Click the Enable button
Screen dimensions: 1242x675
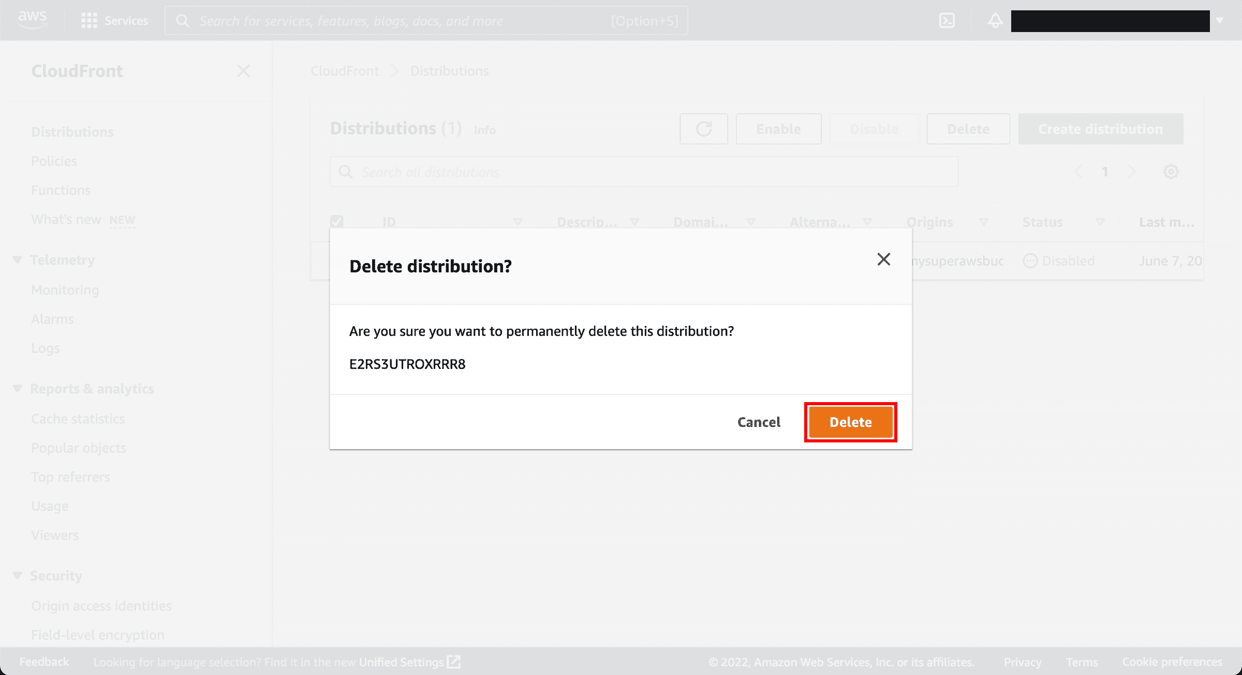point(778,129)
